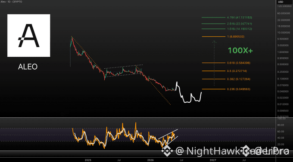Click the 80.00 RSI axis value
Screen dimensions: 293x162
point(281,125)
